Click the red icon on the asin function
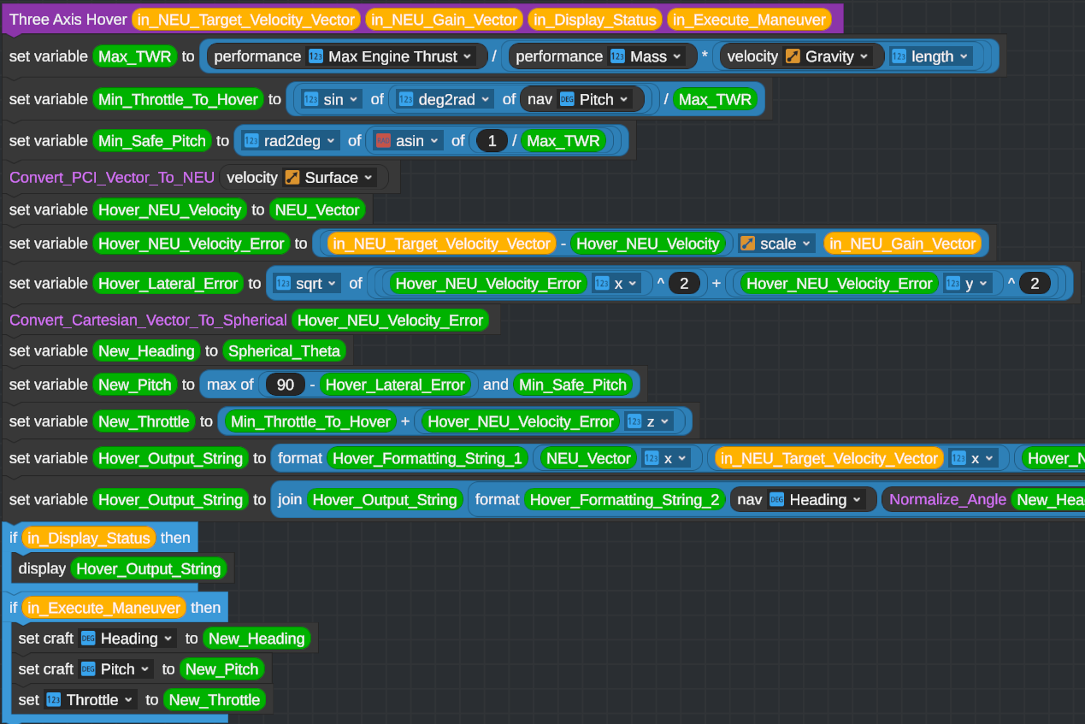 383,140
